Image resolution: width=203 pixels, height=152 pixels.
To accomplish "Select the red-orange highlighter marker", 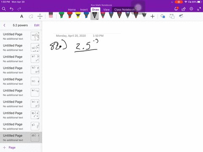I will pos(70,15).
